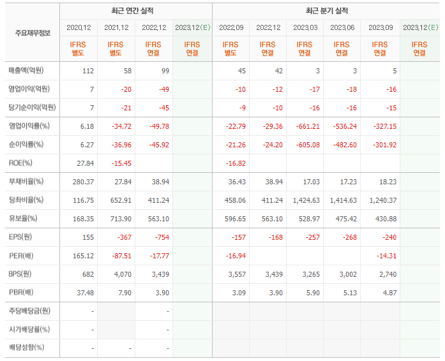Viewport: 445px width, 361px height.
Task: Click the -605.08 net margin value
Action: coord(308,145)
